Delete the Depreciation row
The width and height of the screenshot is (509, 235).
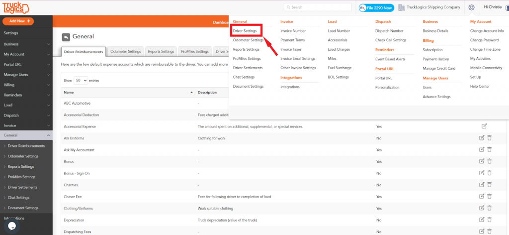tap(490, 220)
